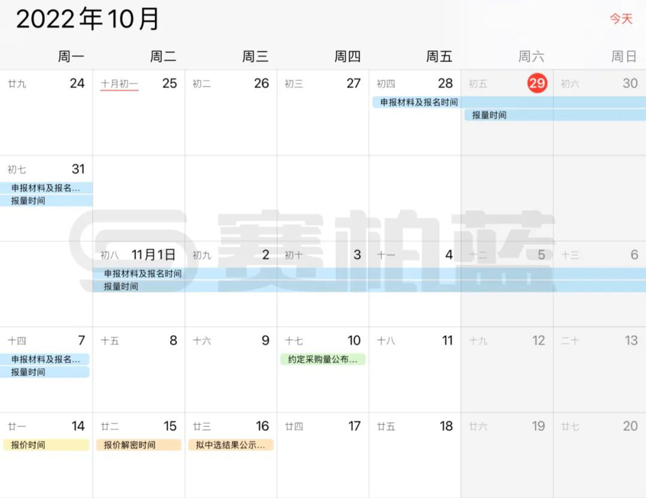This screenshot has height=498, width=646.
Task: Open 申报材料及报名 event on November 7
Action: (44, 359)
